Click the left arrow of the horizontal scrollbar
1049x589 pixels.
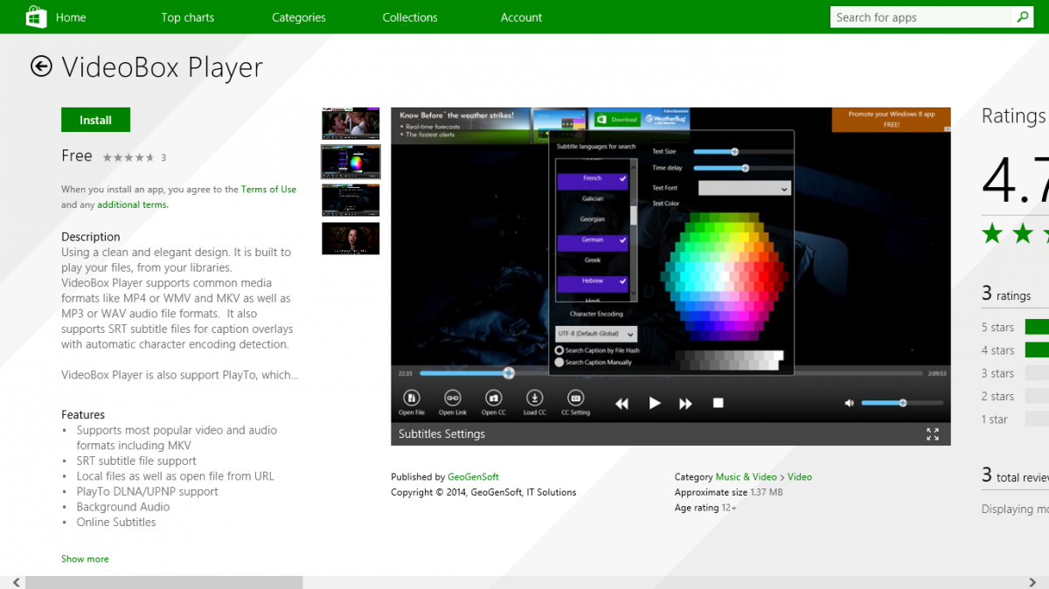pyautogui.click(x=16, y=582)
